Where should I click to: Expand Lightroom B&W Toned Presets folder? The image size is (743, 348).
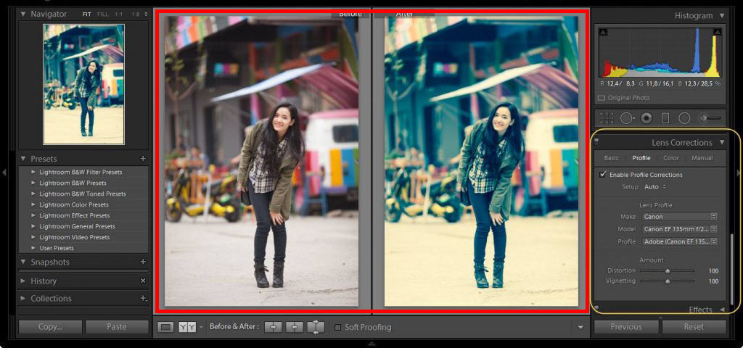pyautogui.click(x=33, y=194)
